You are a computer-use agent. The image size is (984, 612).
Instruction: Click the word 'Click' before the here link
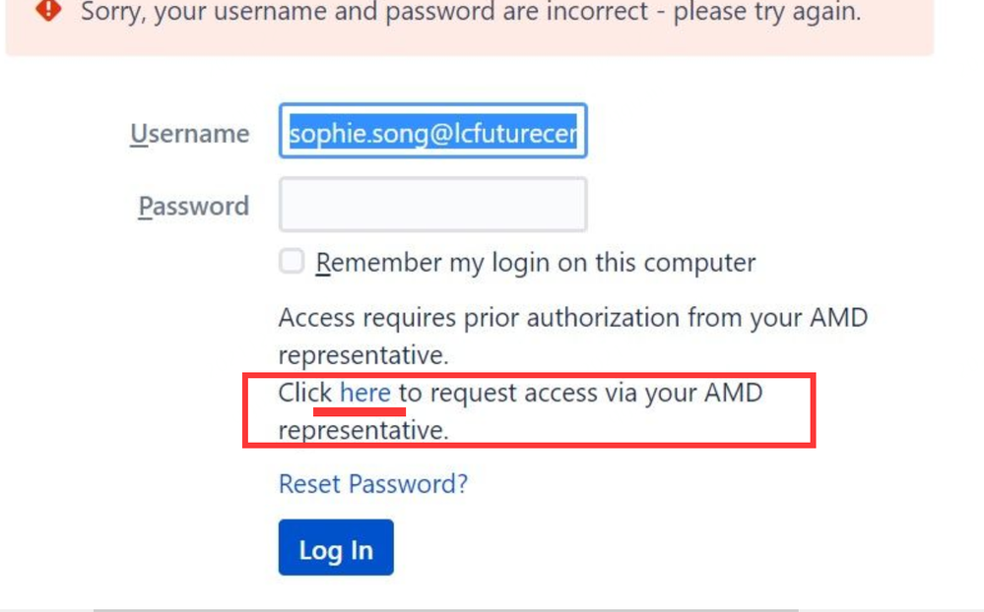(305, 393)
